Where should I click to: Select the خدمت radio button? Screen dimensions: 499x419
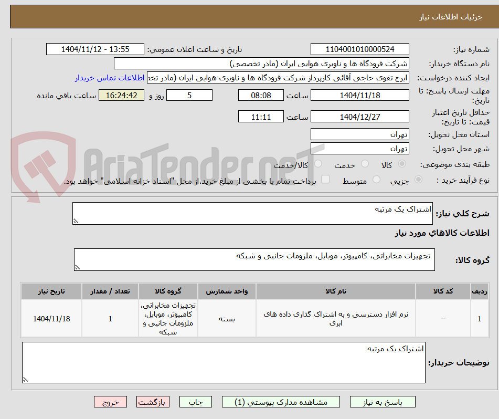point(365,164)
